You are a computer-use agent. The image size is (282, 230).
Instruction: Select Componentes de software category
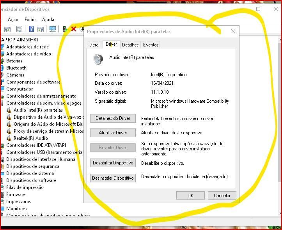[33, 82]
